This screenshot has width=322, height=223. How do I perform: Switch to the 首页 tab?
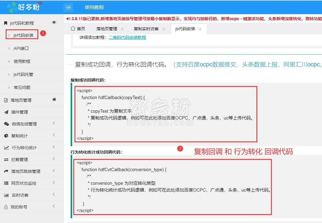tap(78, 29)
